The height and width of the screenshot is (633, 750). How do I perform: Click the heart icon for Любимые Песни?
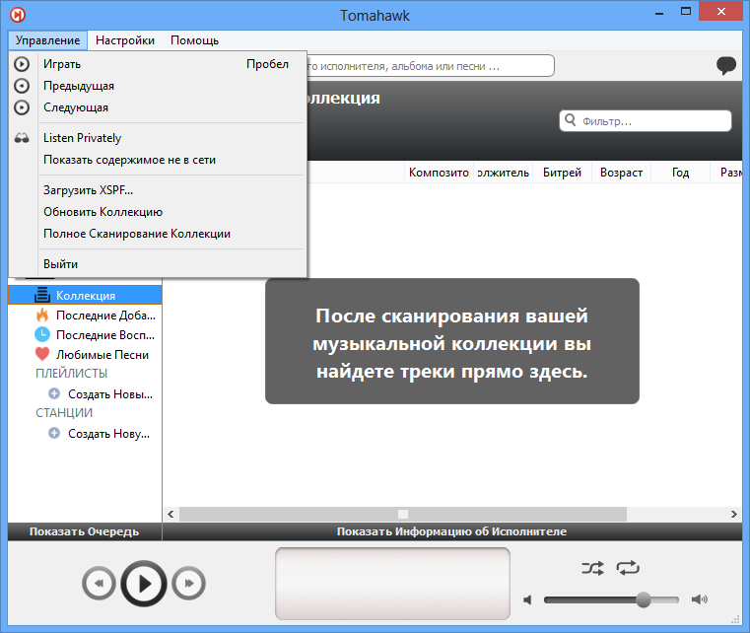coord(42,354)
